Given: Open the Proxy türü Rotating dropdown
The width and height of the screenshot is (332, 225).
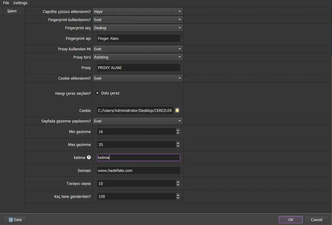Looking at the screenshot, I should point(138,57).
